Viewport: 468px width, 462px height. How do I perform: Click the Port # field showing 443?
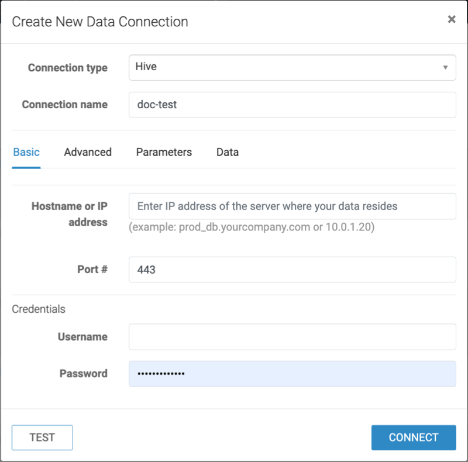292,270
